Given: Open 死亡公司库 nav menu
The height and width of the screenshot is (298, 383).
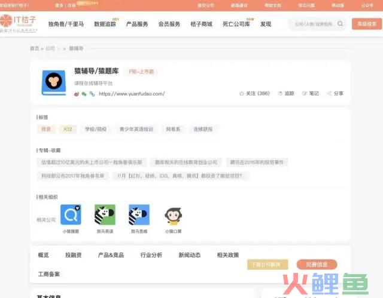Looking at the screenshot, I should (236, 24).
